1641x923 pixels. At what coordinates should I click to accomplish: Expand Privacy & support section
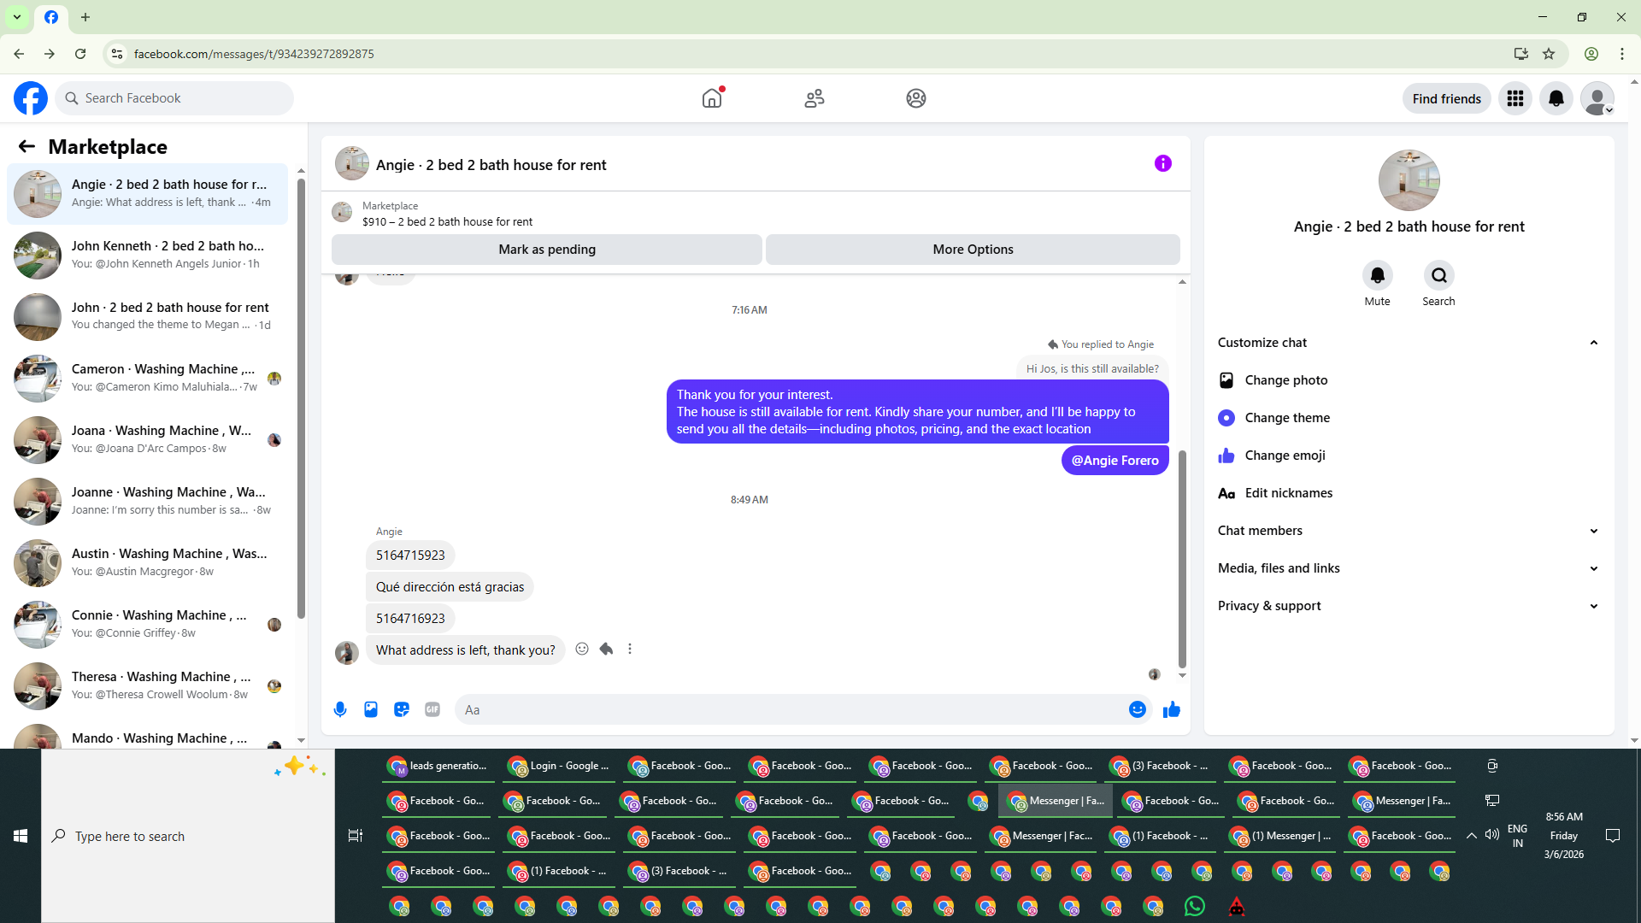[x=1593, y=606]
